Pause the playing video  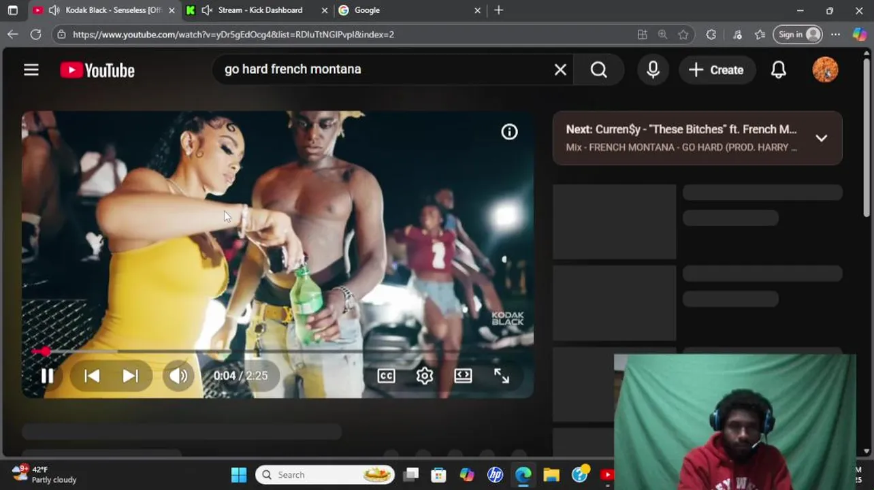coord(47,376)
